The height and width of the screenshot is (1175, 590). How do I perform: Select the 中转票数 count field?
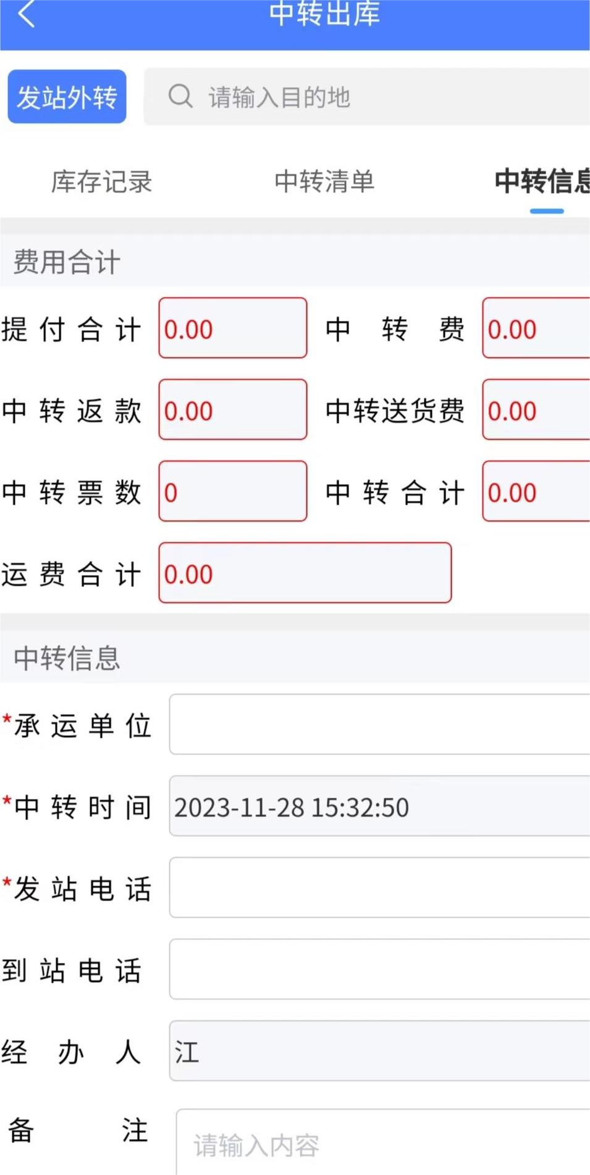pyautogui.click(x=232, y=491)
